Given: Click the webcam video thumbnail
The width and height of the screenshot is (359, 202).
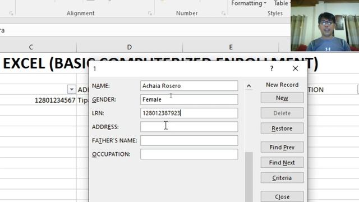Looking at the screenshot, I should (x=325, y=25).
